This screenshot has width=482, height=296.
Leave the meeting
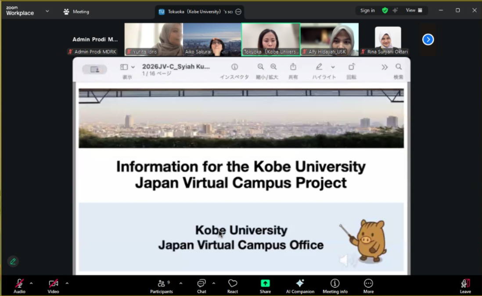click(x=465, y=286)
